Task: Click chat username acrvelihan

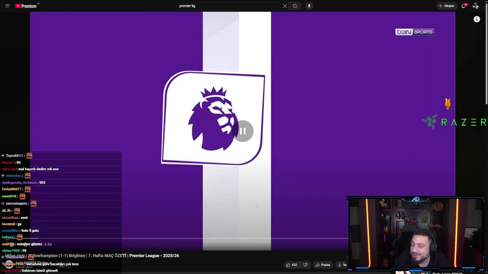Action: click(x=10, y=218)
